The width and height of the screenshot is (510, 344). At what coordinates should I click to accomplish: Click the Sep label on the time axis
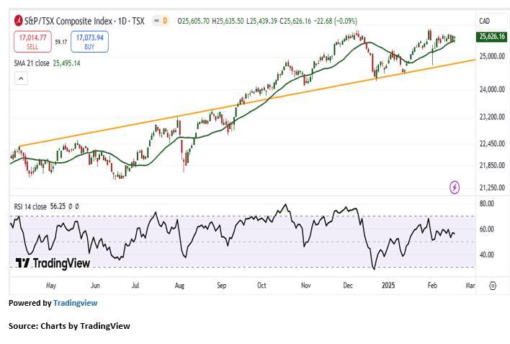point(221,286)
